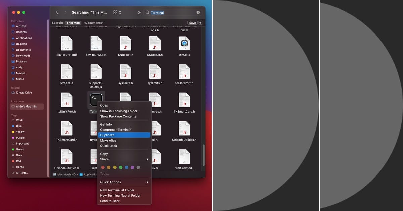Image resolution: width=403 pixels, height=211 pixels.
Task: Click the Save search button
Action: [192, 23]
